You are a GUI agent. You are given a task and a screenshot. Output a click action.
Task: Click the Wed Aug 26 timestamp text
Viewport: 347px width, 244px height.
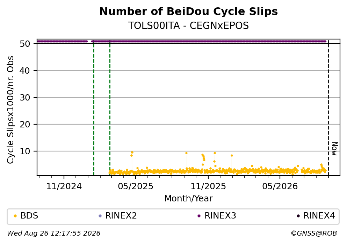tap(53, 234)
